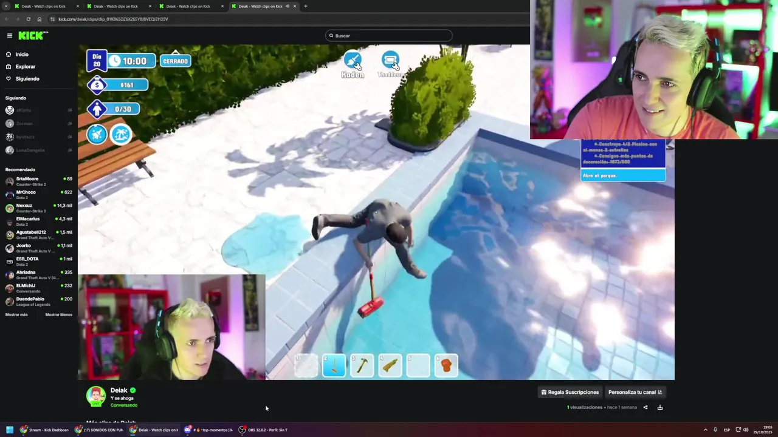The image size is (778, 437).
Task: Open followed channel Zorman
Action: tap(39, 123)
